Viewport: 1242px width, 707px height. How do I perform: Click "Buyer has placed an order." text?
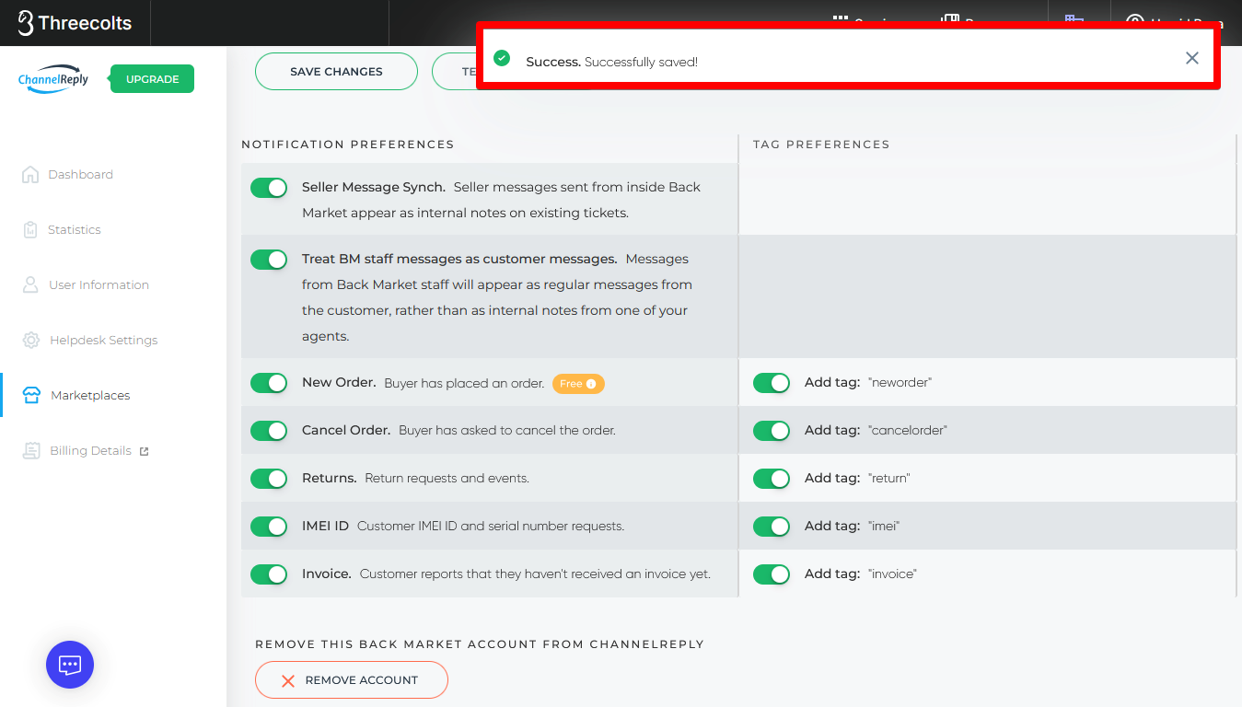[464, 383]
